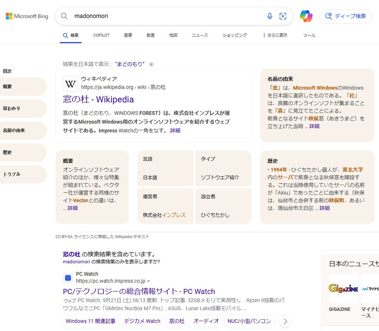The height and width of the screenshot is (331, 379).
Task: Show more sitelink chips with right chevron
Action: pyautogui.click(x=285, y=321)
